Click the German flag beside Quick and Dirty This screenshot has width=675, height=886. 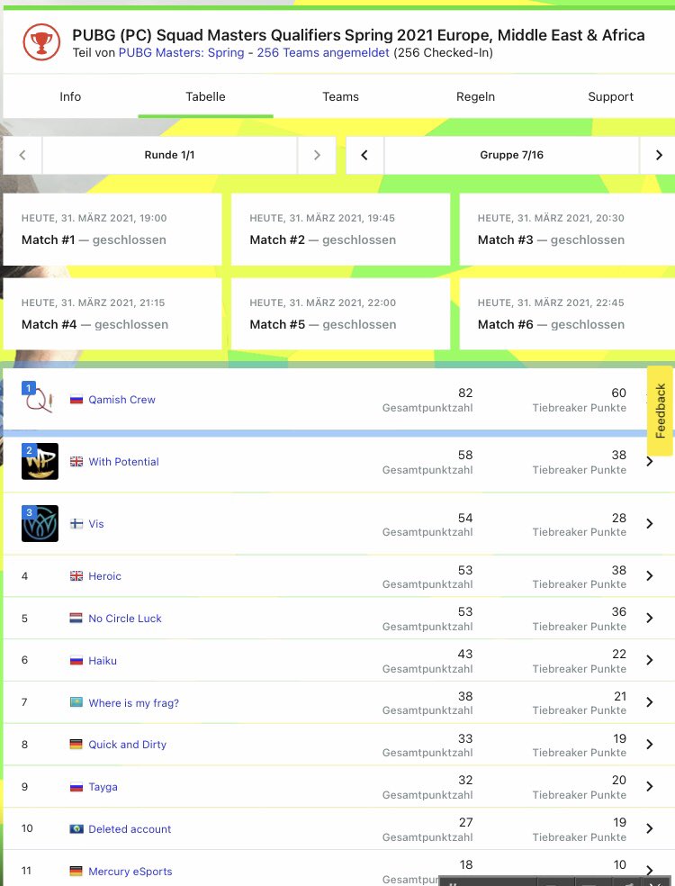click(76, 744)
